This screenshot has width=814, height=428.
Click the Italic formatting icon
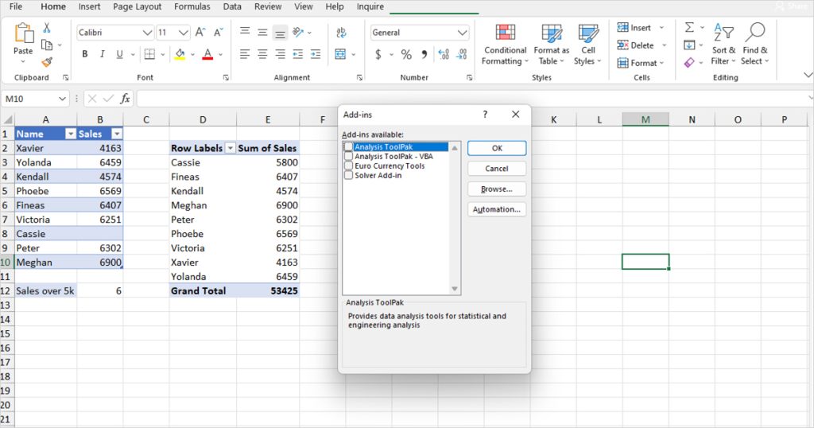(x=103, y=55)
